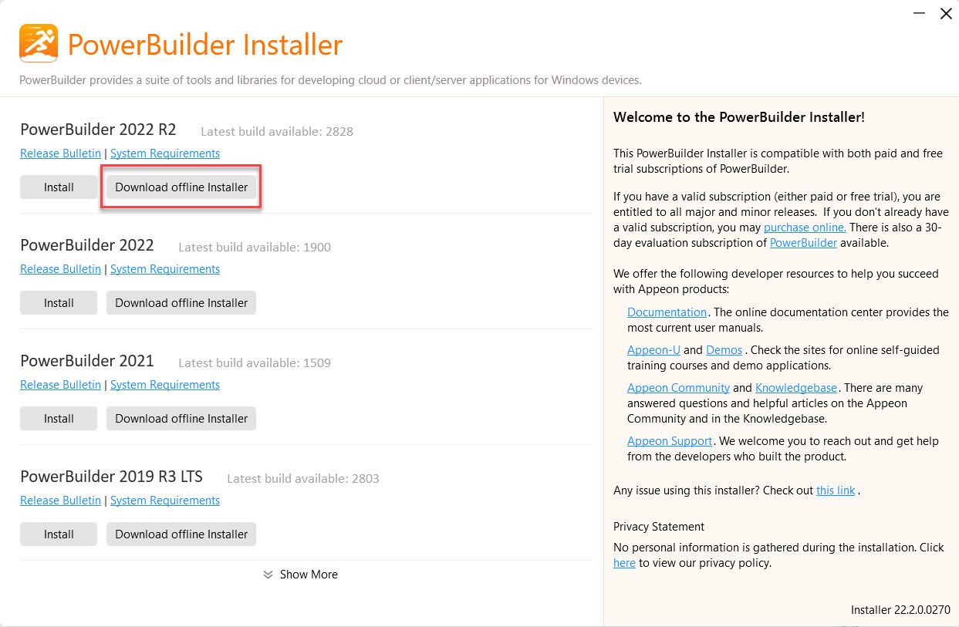Screen dimensions: 959x627
Task: Close the PowerBuilder Installer window
Action: [x=945, y=14]
